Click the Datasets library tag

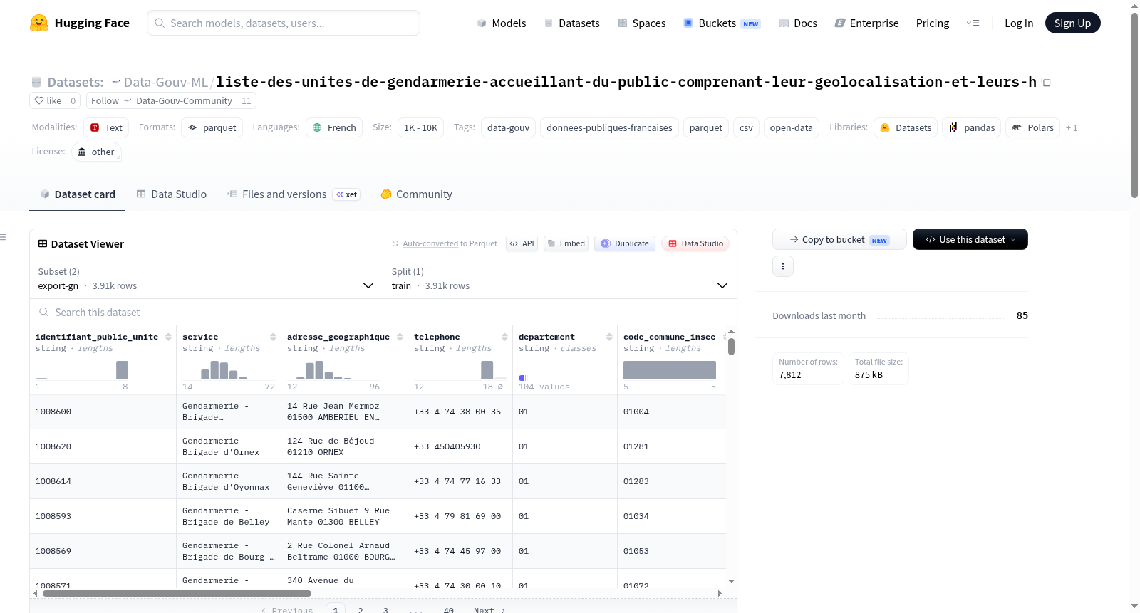[906, 127]
